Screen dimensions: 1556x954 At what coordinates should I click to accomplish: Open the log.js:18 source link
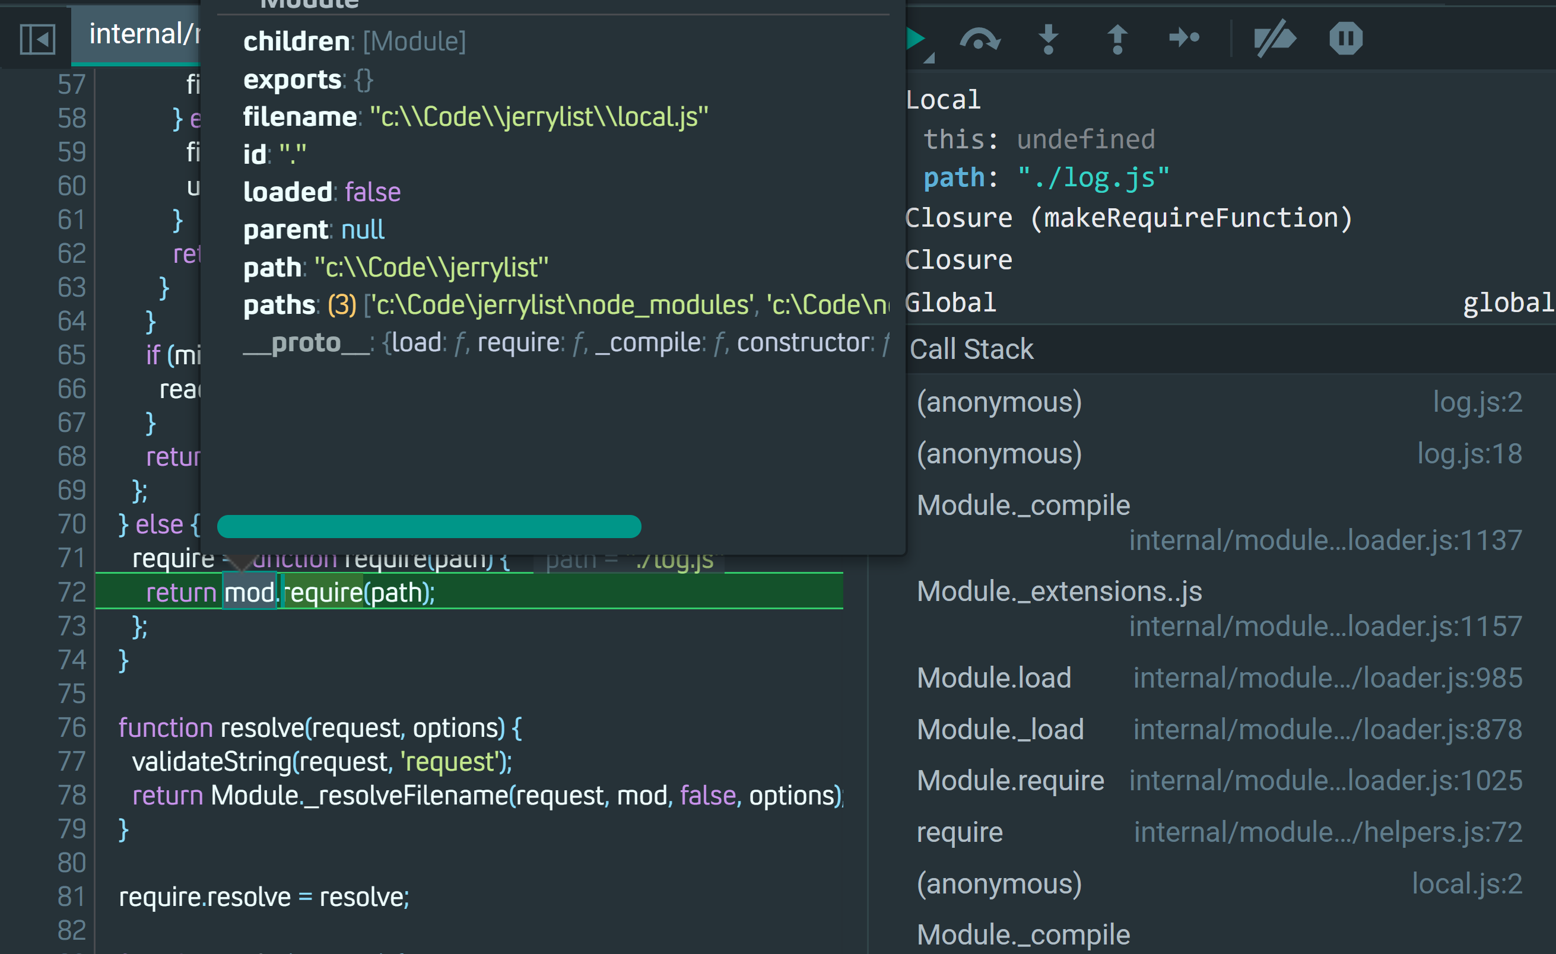[1469, 454]
